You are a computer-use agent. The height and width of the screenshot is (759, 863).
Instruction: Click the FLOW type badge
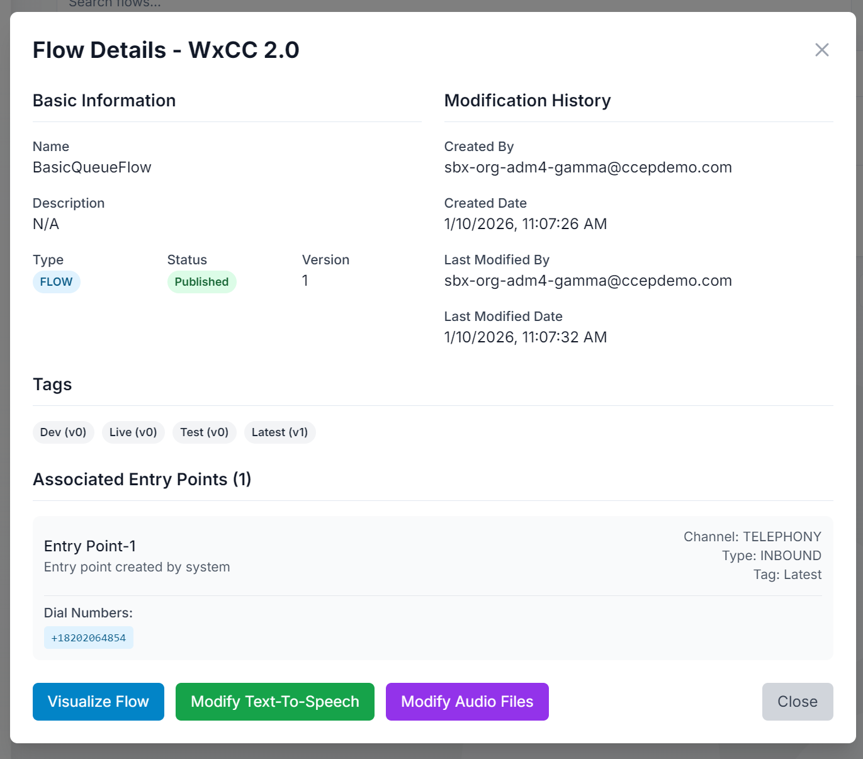pos(56,282)
